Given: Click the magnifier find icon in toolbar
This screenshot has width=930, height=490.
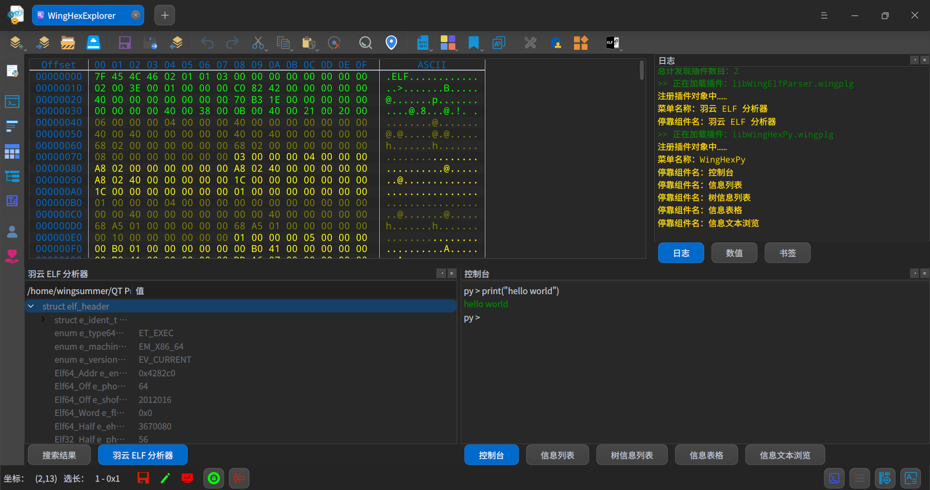Looking at the screenshot, I should point(365,43).
